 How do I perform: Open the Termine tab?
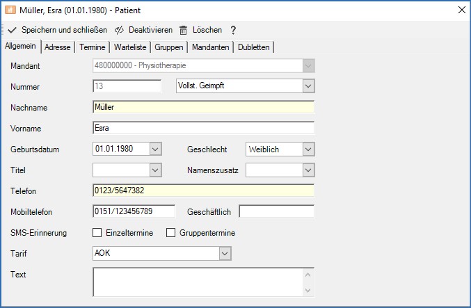tap(93, 47)
